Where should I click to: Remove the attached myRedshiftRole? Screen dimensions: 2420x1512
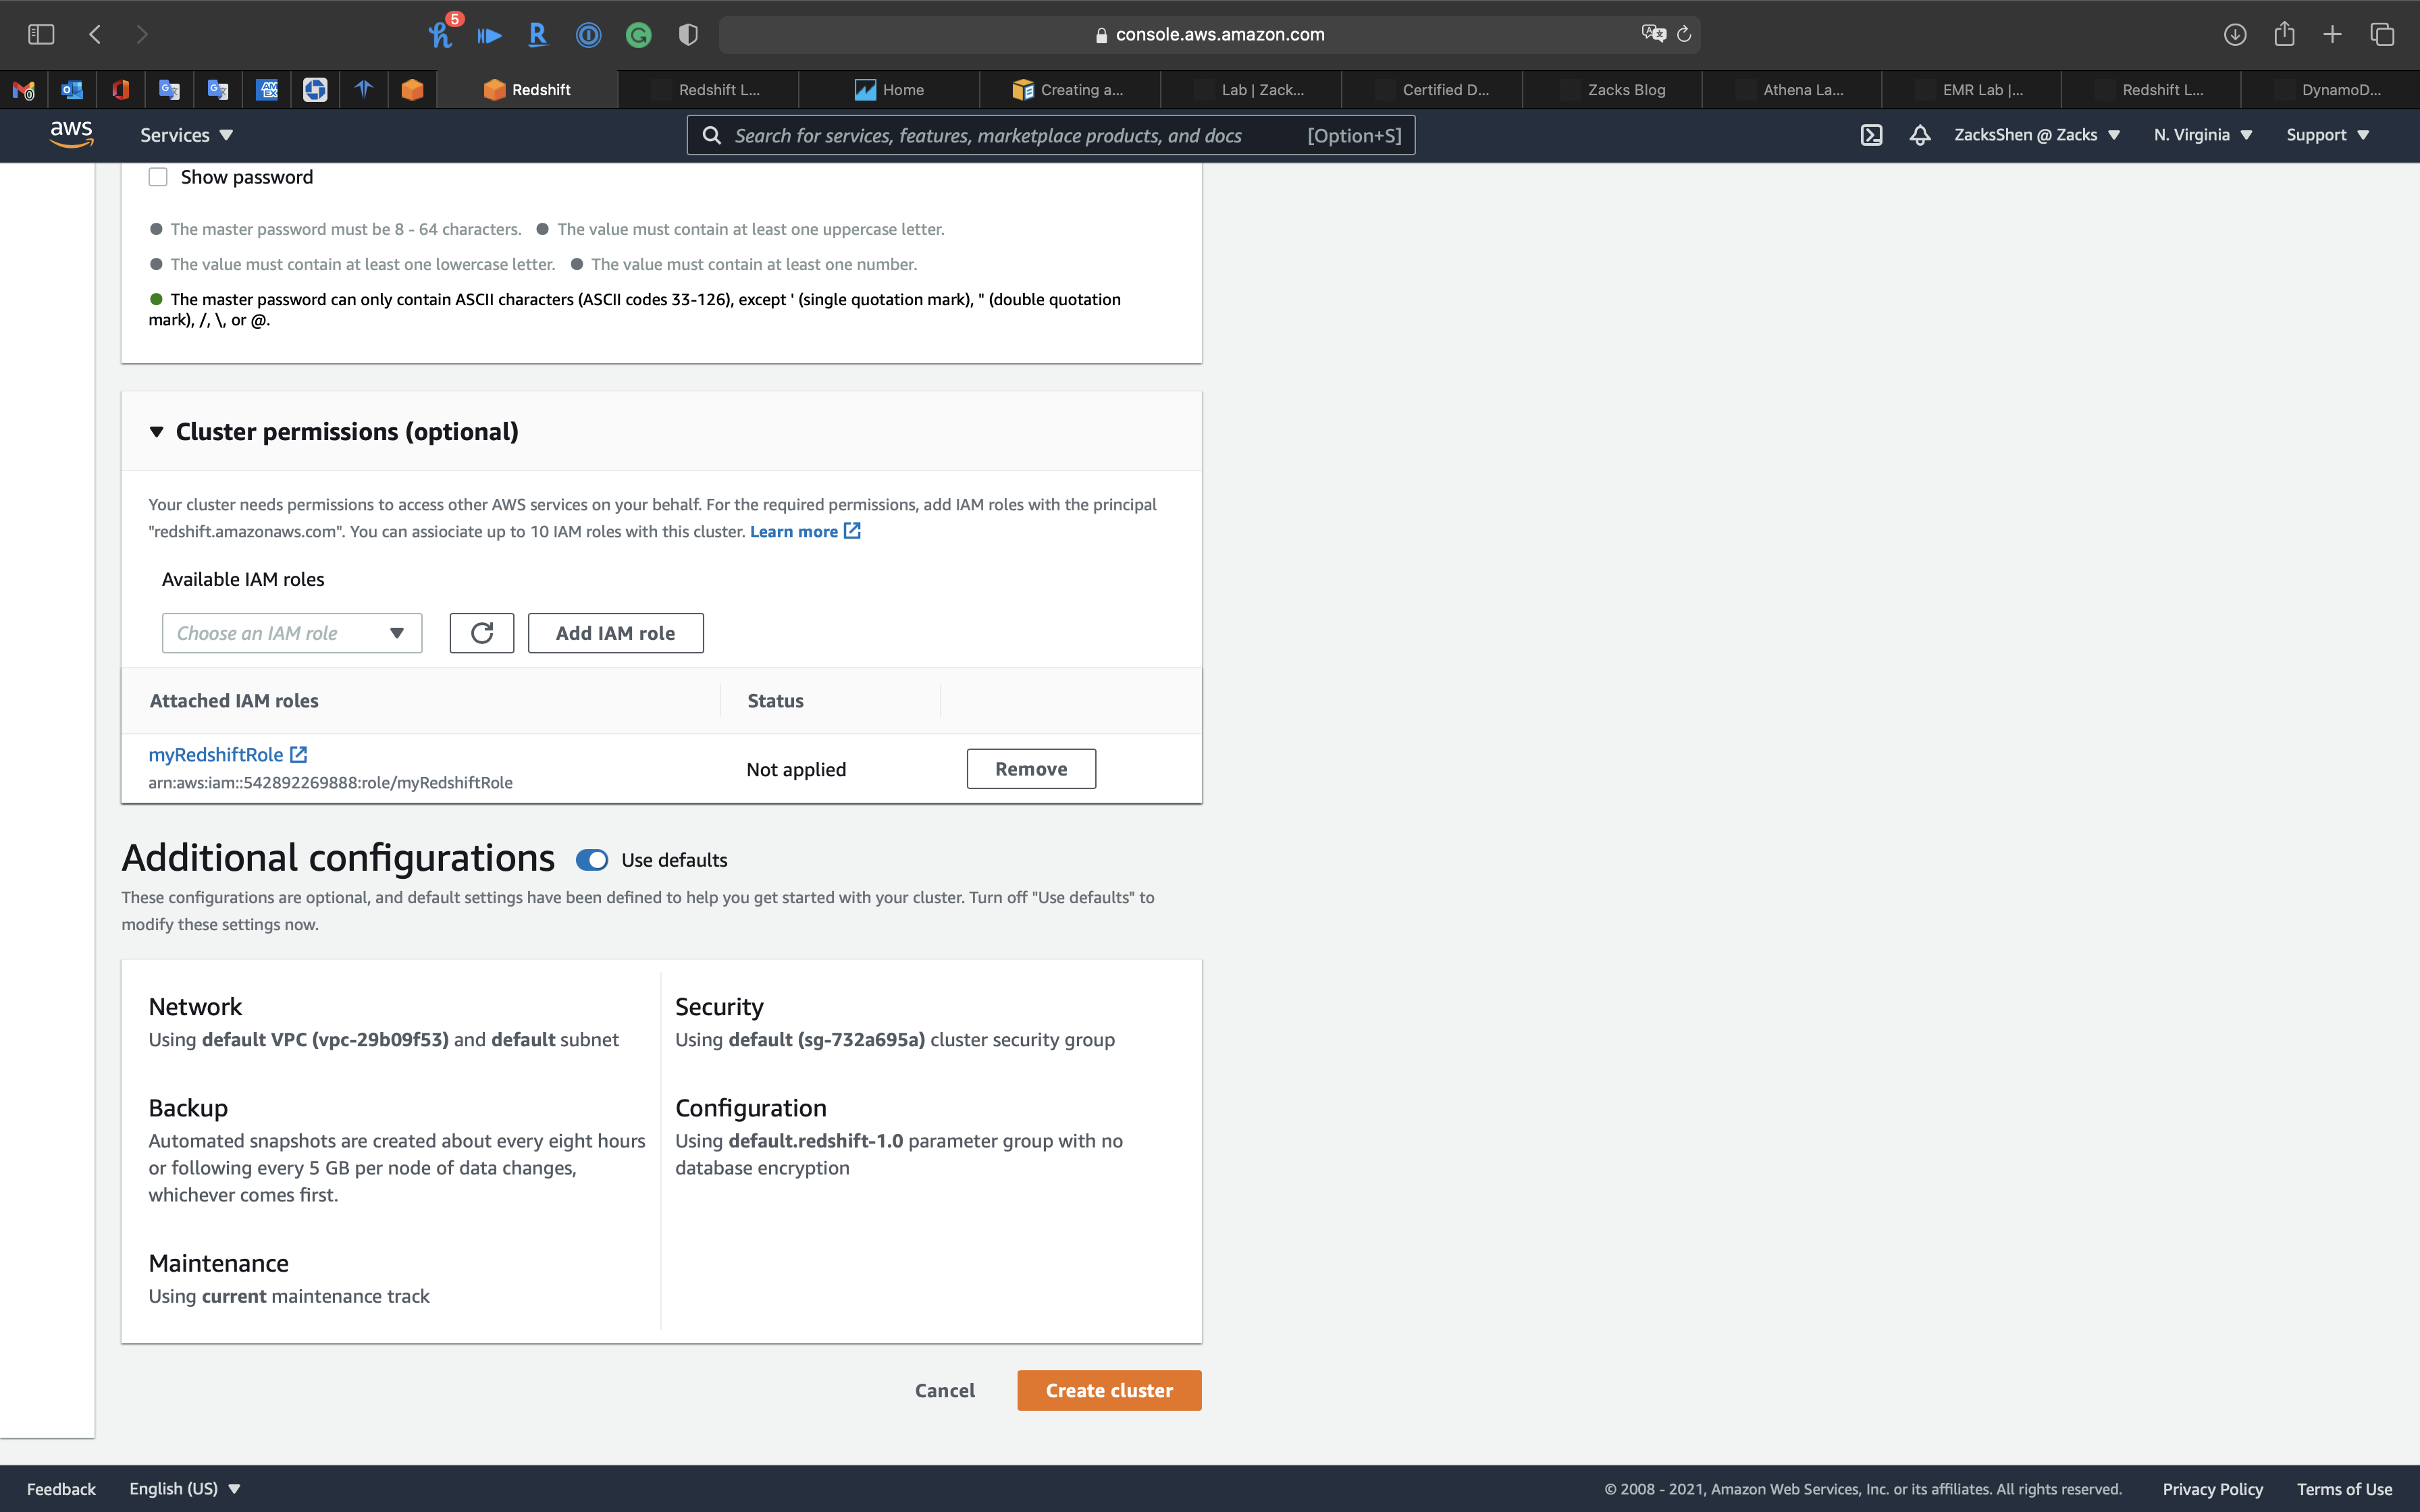pyautogui.click(x=1031, y=769)
